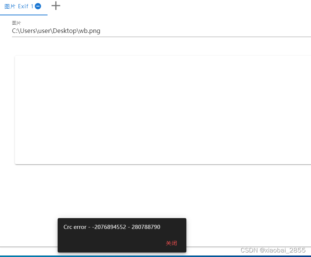This screenshot has width=311, height=257.
Task: Click the dark error notification bar
Action: click(122, 235)
